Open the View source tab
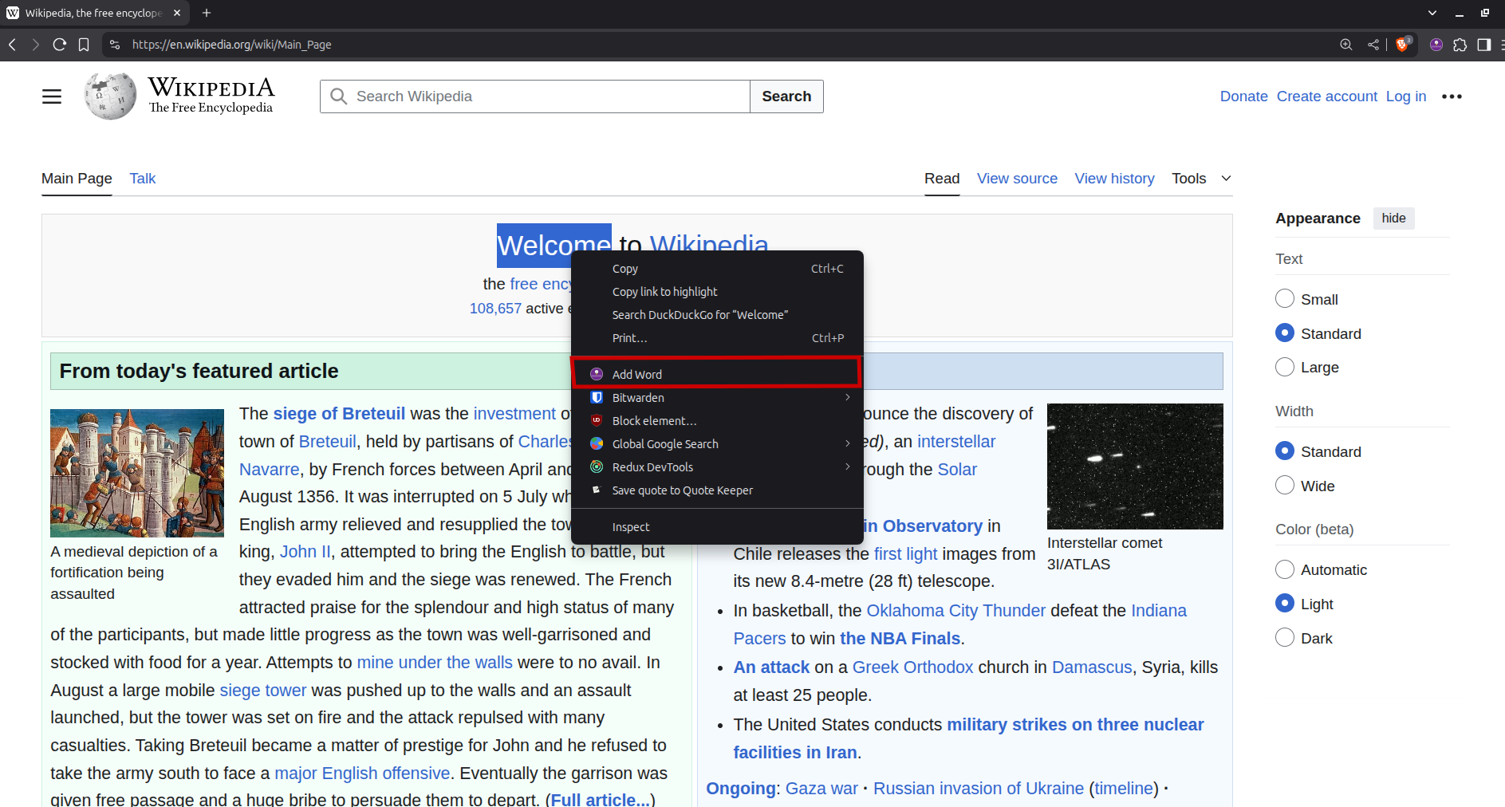This screenshot has height=807, width=1505. 1017,179
